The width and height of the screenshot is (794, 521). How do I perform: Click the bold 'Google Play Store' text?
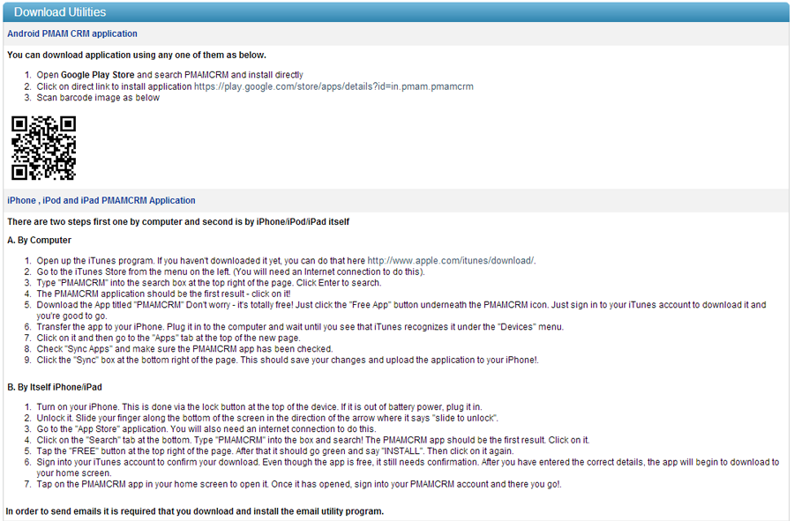(98, 75)
